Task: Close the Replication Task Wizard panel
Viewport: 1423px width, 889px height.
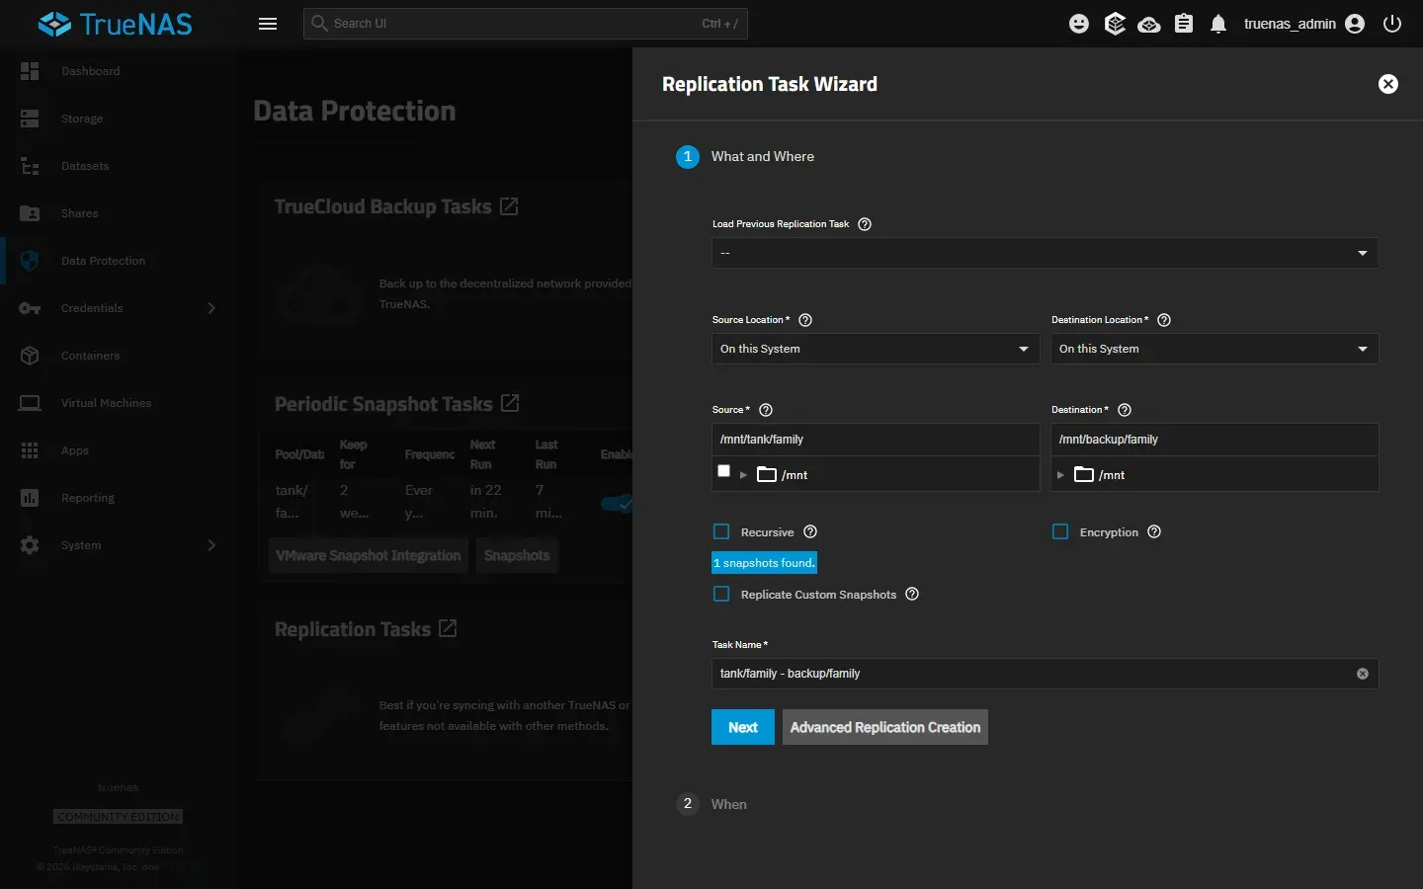Action: 1388,84
